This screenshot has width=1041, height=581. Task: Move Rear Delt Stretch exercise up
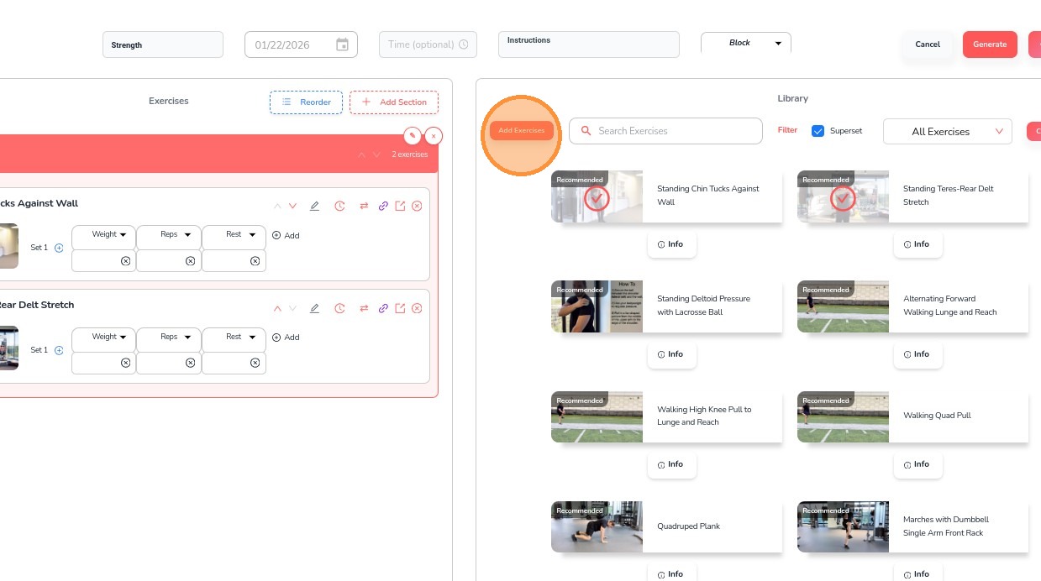pos(277,308)
